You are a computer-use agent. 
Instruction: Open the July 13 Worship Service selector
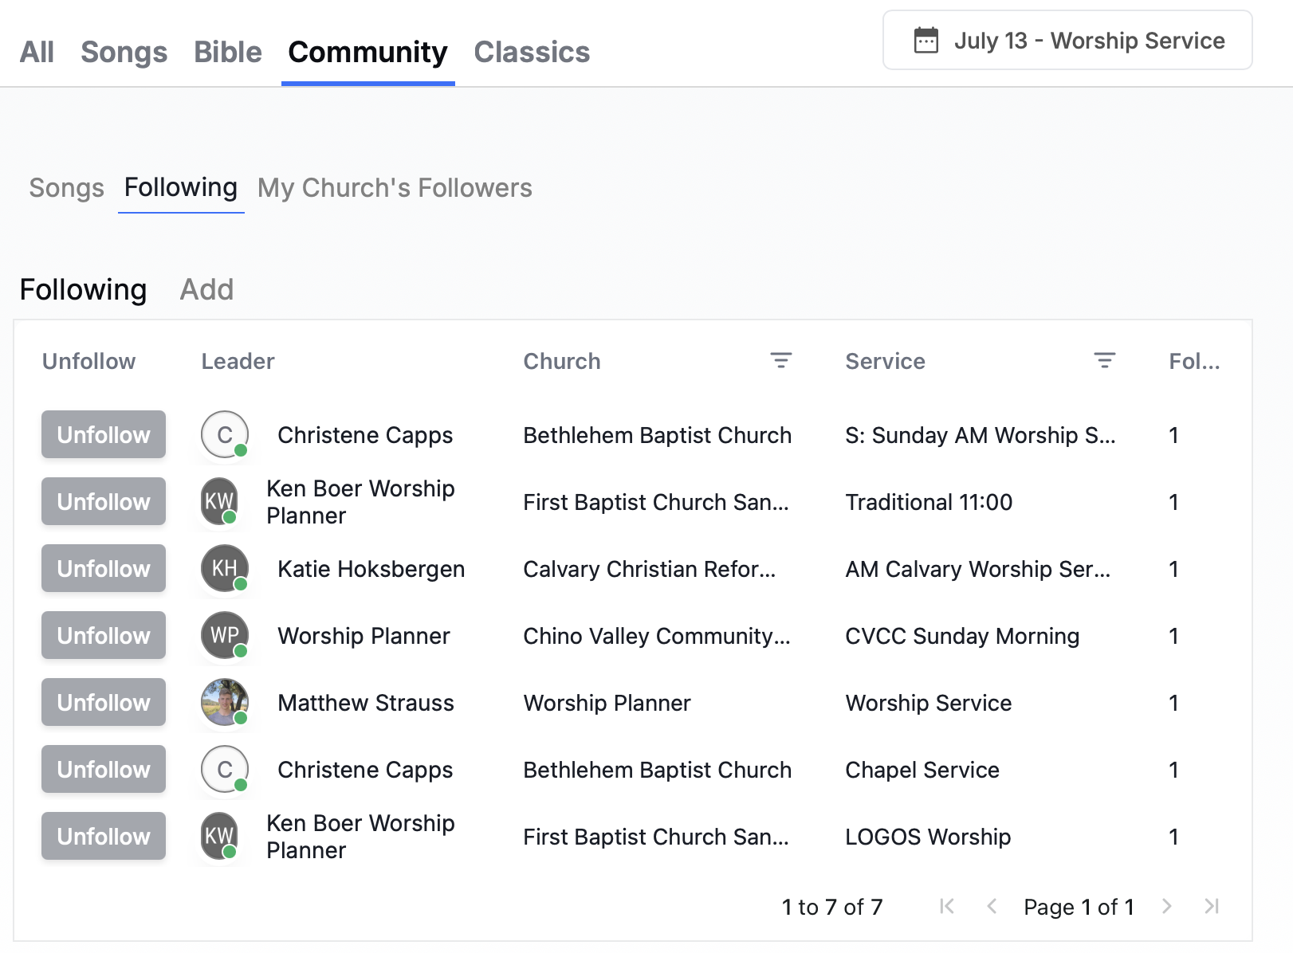coord(1067,41)
